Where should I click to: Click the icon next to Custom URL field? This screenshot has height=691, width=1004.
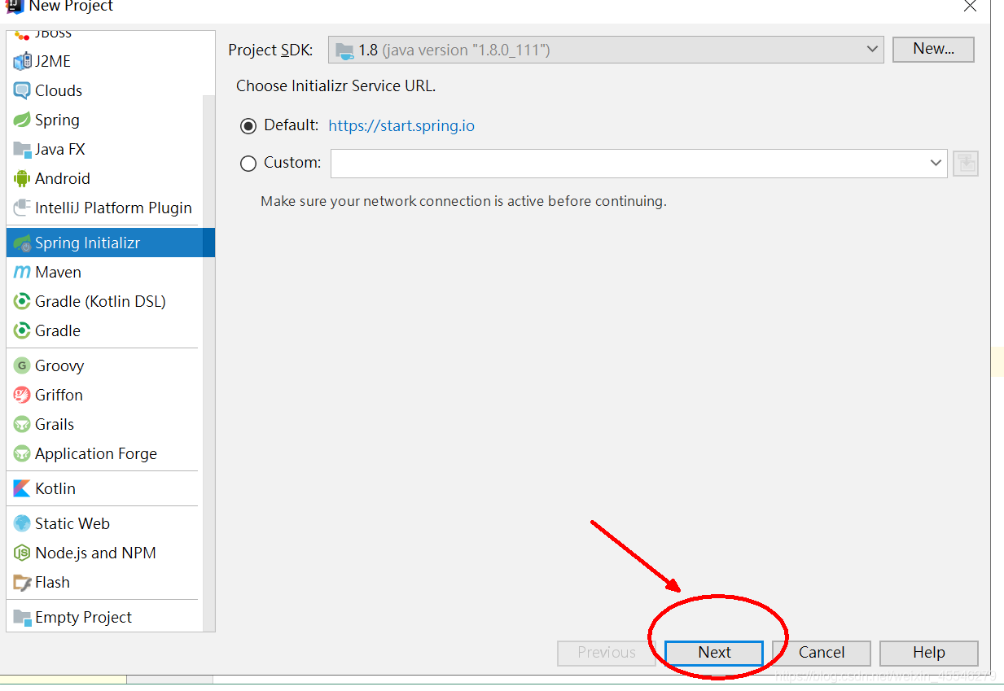tap(966, 164)
